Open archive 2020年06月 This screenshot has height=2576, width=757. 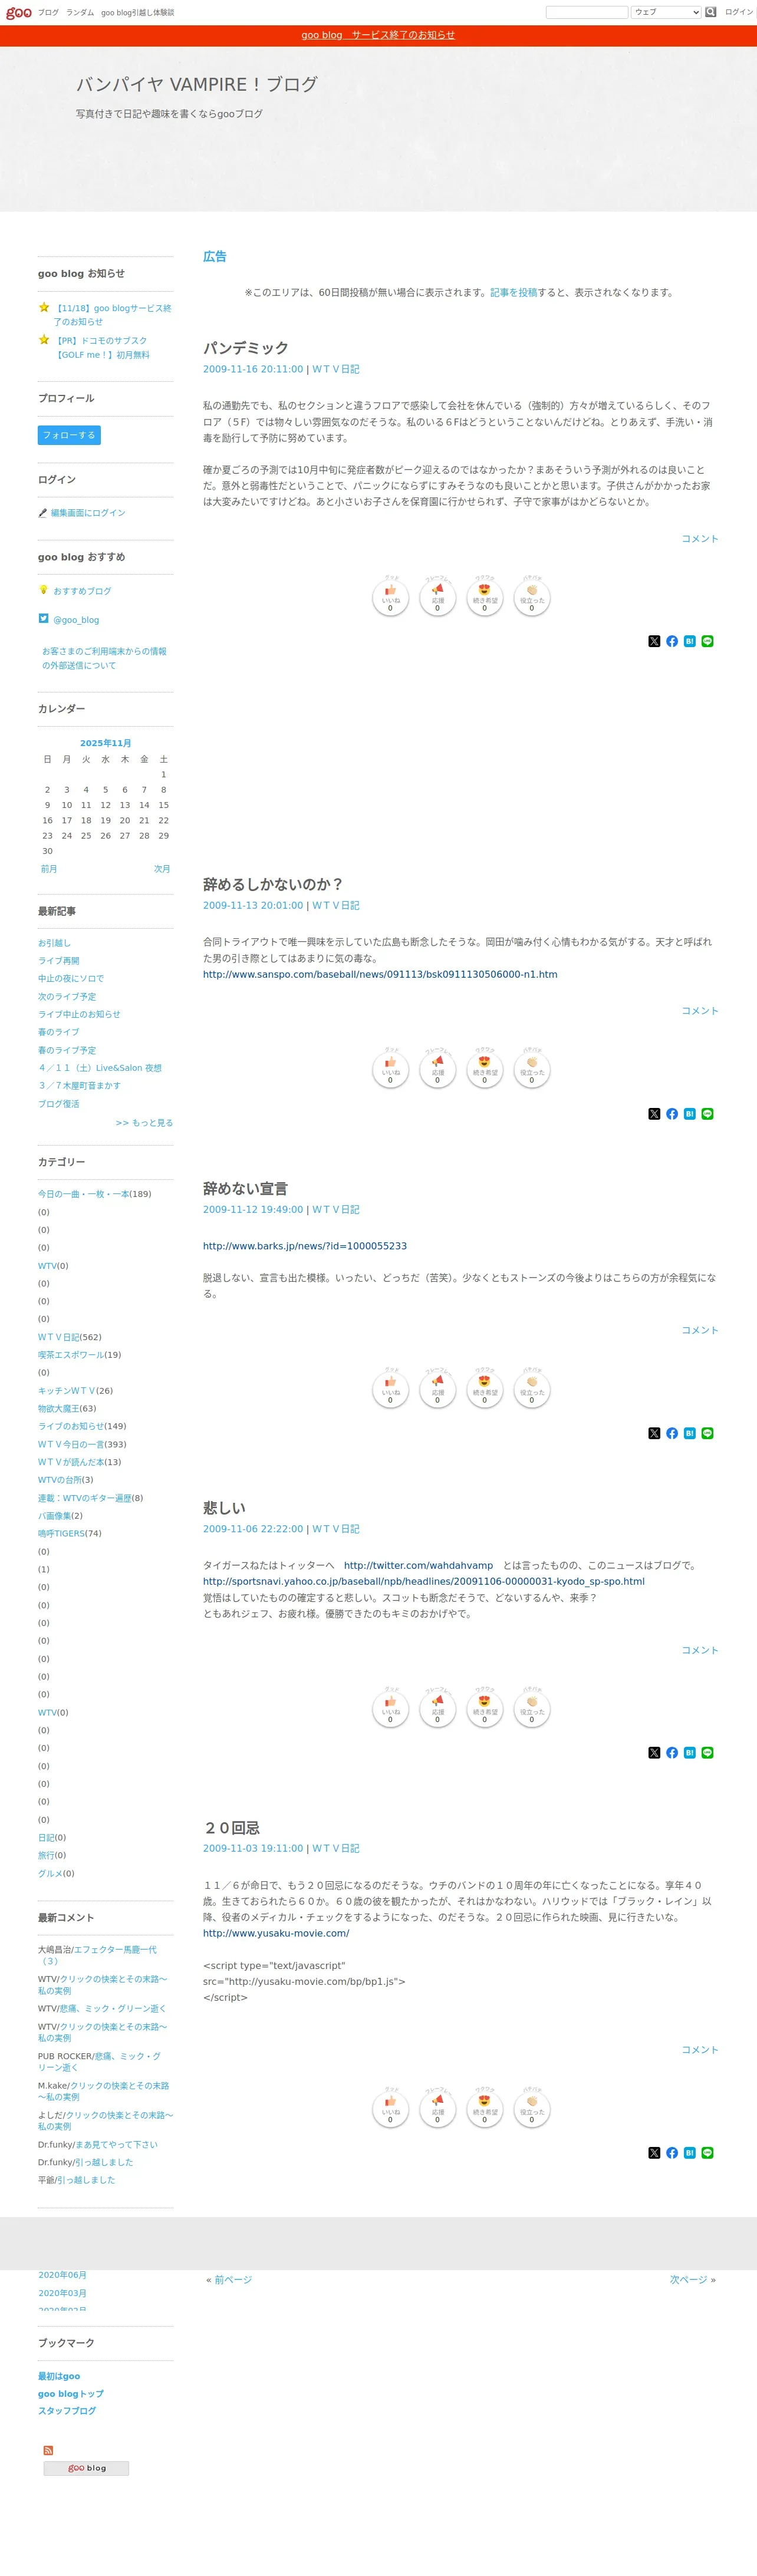(x=62, y=2275)
